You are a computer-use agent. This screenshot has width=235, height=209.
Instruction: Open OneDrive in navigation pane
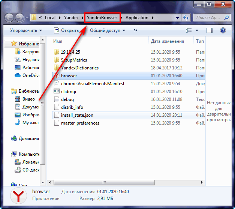pyautogui.click(x=27, y=75)
